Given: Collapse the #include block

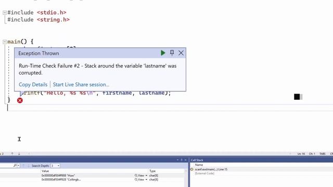Looking at the screenshot, I should pyautogui.click(x=5, y=12).
